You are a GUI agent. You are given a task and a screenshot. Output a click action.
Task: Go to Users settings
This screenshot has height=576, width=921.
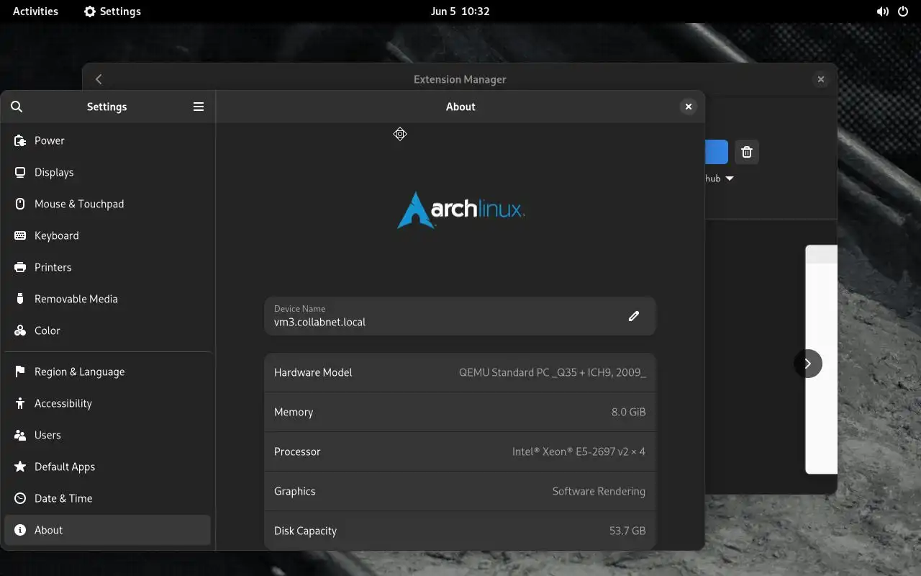[107, 435]
